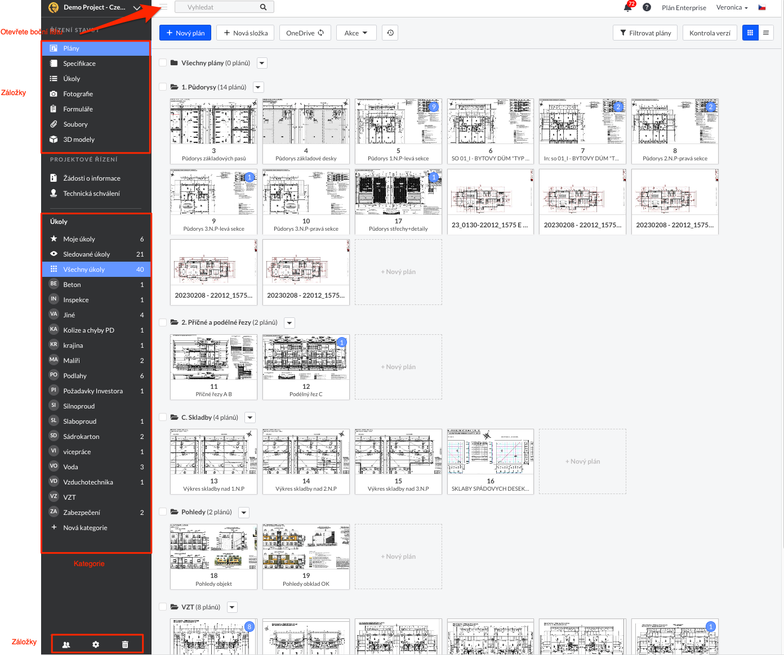Open project settings gear icon

[x=96, y=644]
